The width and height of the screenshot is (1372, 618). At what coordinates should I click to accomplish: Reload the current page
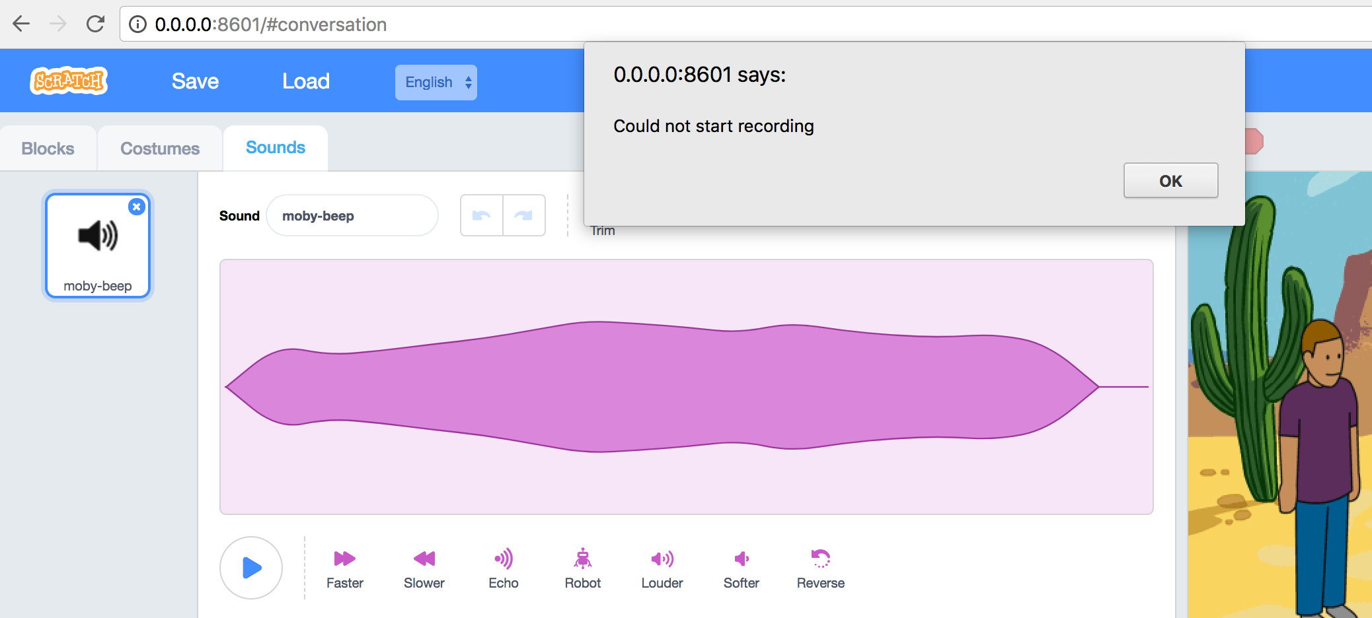coord(95,23)
